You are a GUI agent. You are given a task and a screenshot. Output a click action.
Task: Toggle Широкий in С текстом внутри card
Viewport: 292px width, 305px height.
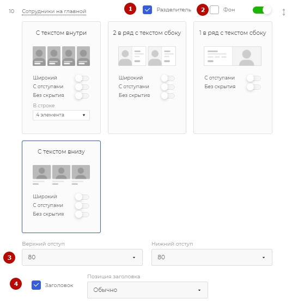pyautogui.click(x=82, y=78)
